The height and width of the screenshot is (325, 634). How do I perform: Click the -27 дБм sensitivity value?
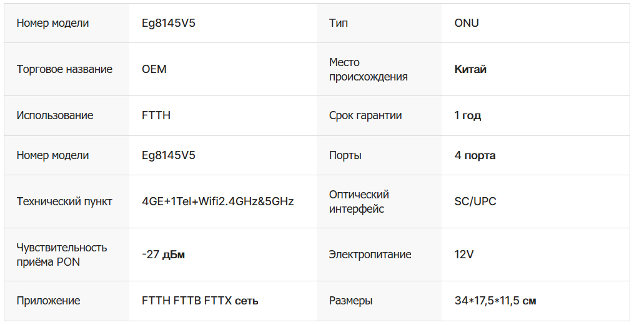163,255
